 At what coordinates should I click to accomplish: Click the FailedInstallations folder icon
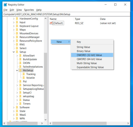[20, 67]
